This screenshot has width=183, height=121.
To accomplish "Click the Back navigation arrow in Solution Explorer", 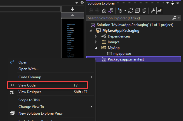I will (91, 11).
